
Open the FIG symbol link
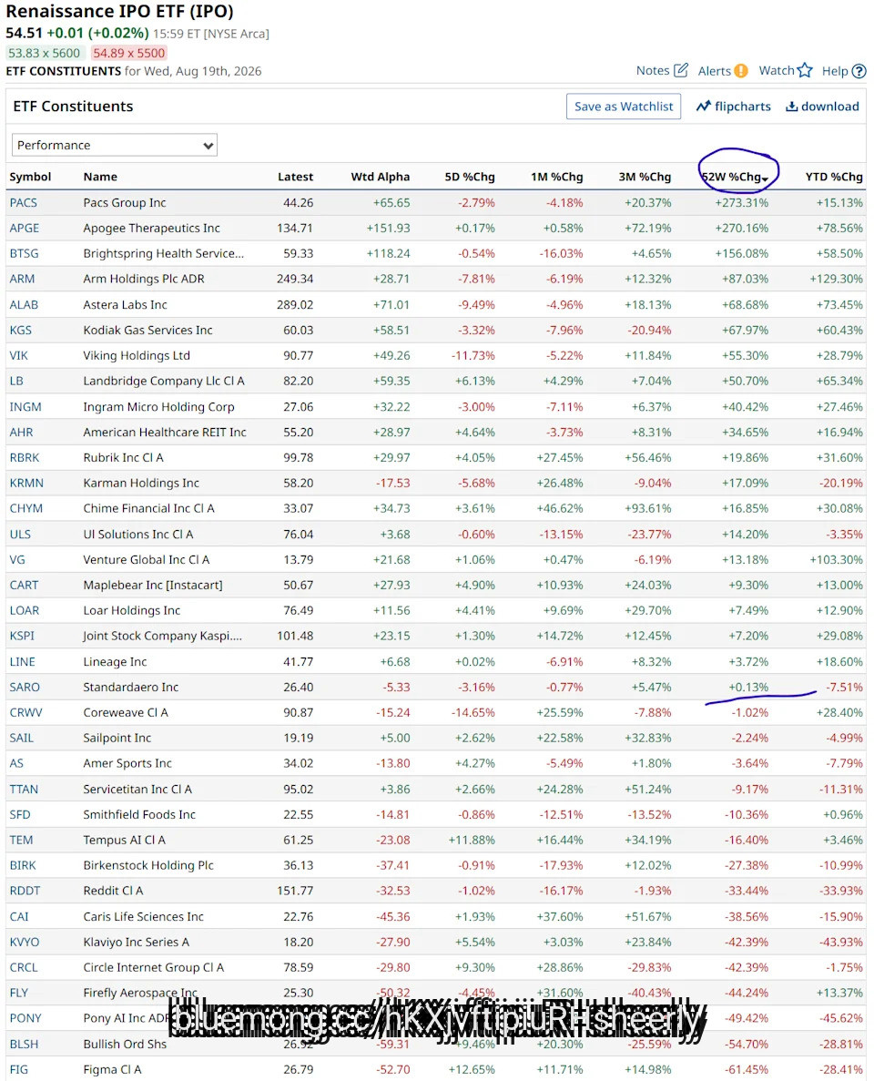tap(18, 1069)
